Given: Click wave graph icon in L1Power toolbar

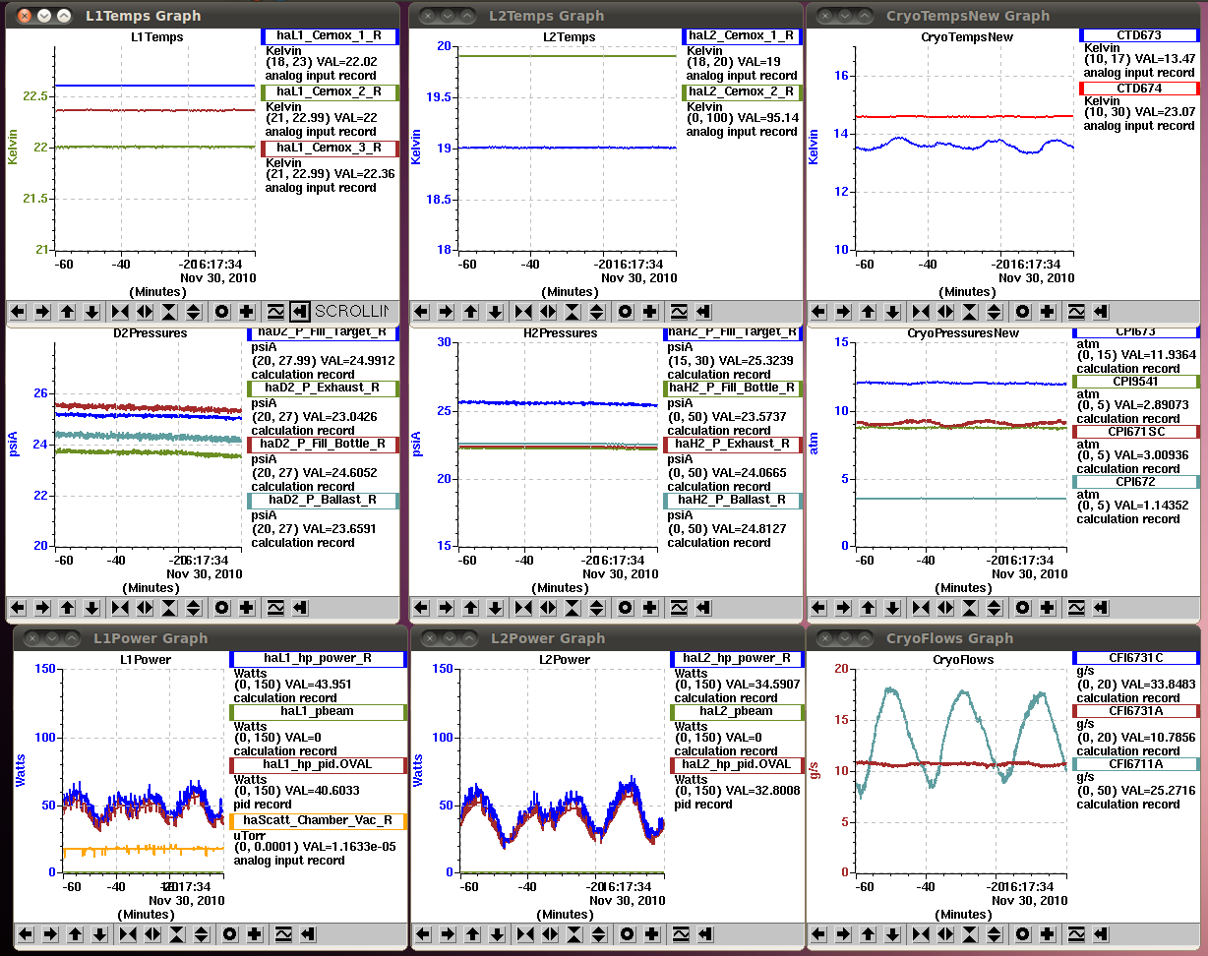Looking at the screenshot, I should [283, 934].
